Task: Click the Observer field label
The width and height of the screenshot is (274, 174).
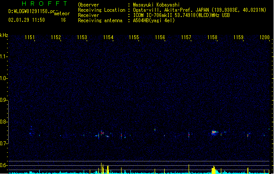Action: [x=88, y=5]
